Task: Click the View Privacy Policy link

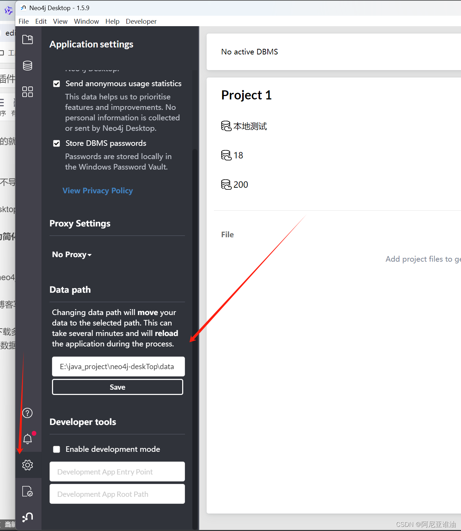Action: pyautogui.click(x=98, y=190)
